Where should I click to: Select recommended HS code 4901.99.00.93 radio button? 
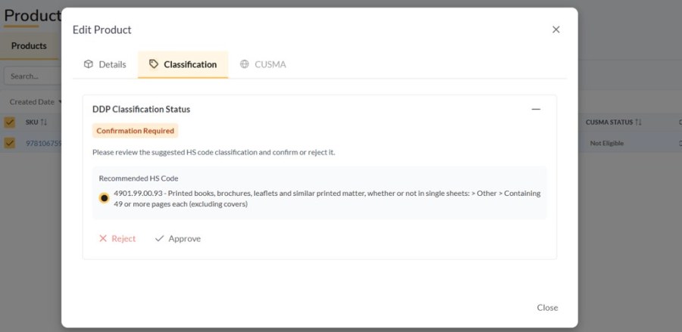point(104,198)
